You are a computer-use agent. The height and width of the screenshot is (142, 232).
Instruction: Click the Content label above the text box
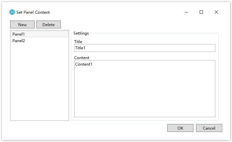[82, 58]
